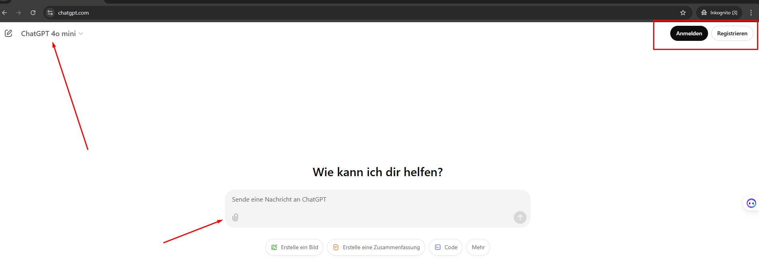This screenshot has width=759, height=271.
Task: Click the paperclip attach file icon
Action: tap(235, 217)
